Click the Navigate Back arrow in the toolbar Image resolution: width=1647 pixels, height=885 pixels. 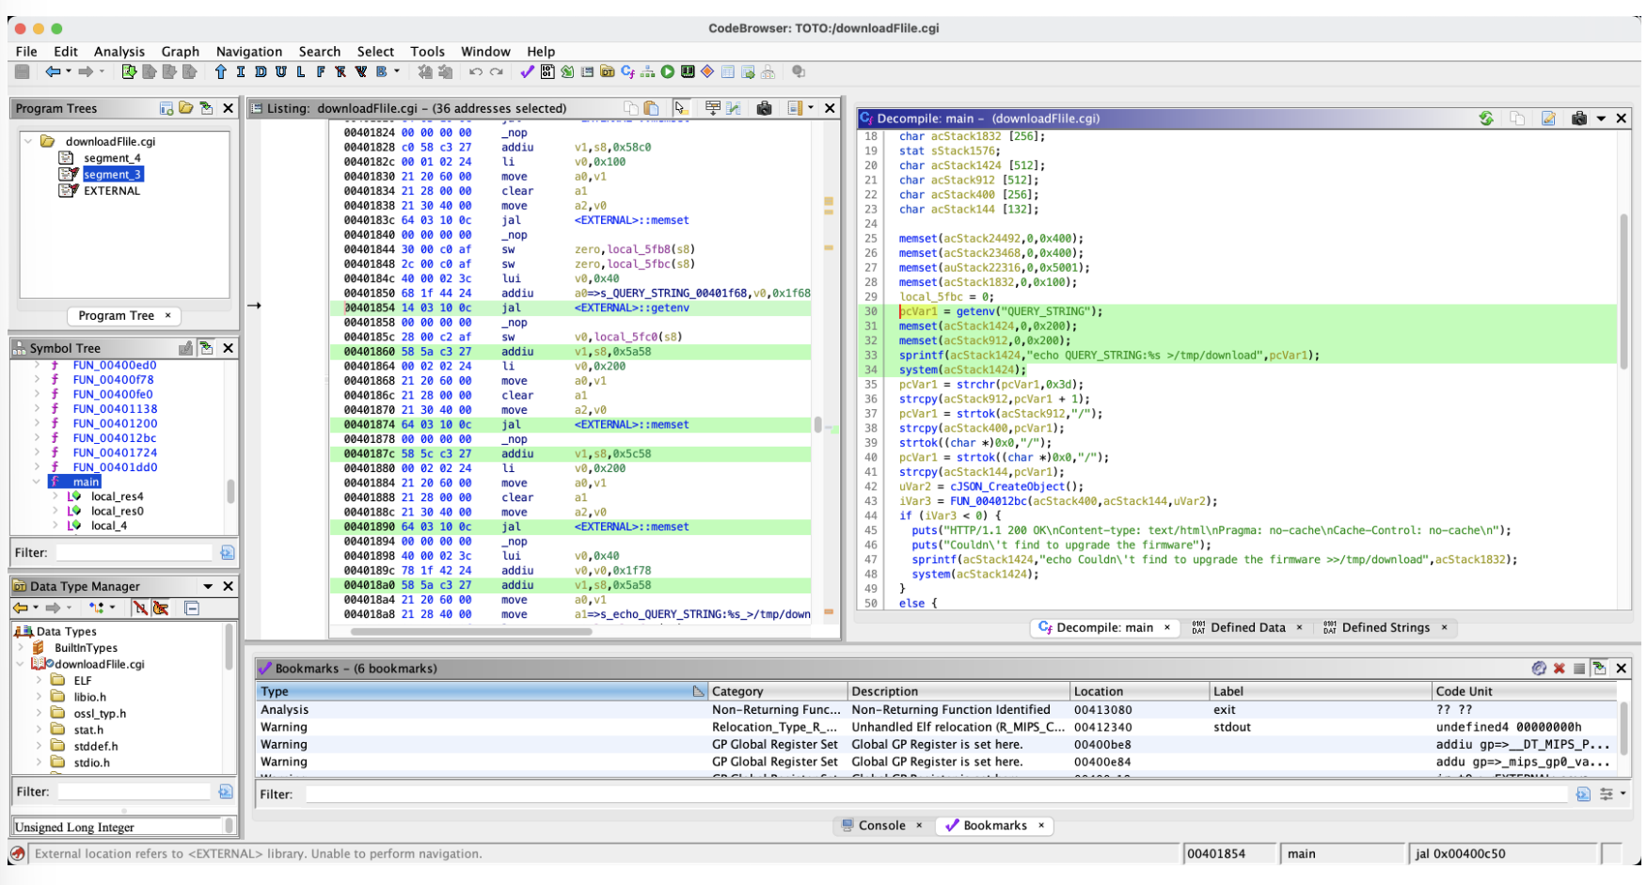tap(53, 71)
